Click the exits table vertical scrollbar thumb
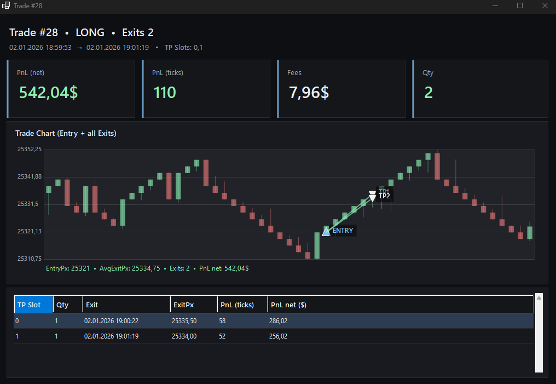 [x=538, y=337]
